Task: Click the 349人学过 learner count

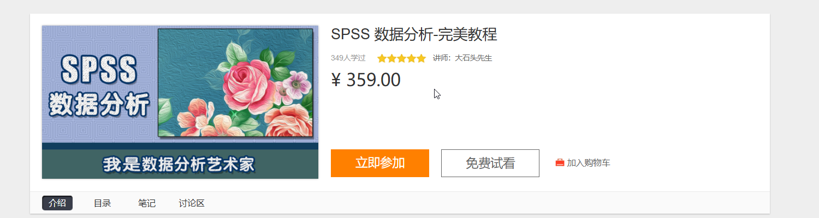Action: [x=348, y=58]
